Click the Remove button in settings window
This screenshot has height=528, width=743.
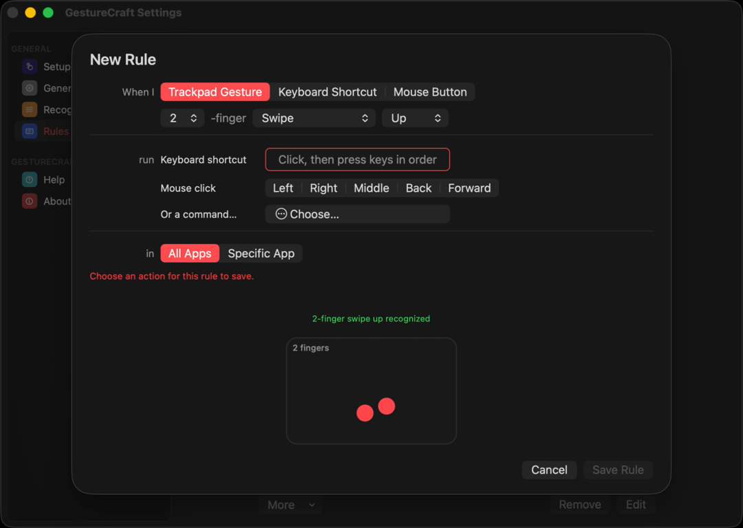(580, 505)
